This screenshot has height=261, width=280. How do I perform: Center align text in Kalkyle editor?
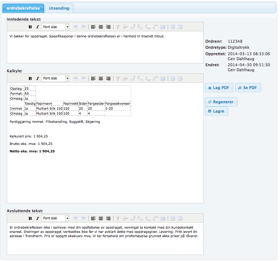click(x=101, y=78)
